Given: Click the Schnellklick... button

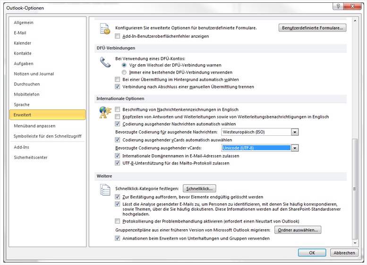Looking at the screenshot, I should tap(199, 189).
